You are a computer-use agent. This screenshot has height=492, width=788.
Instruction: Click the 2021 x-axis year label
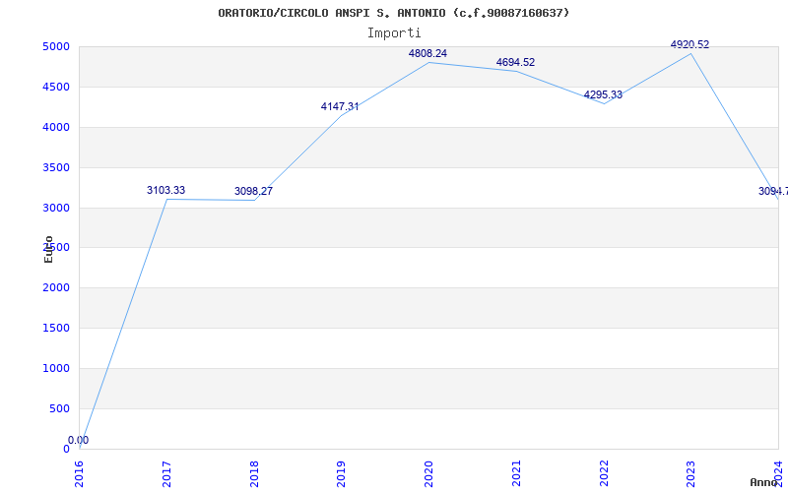pos(516,474)
